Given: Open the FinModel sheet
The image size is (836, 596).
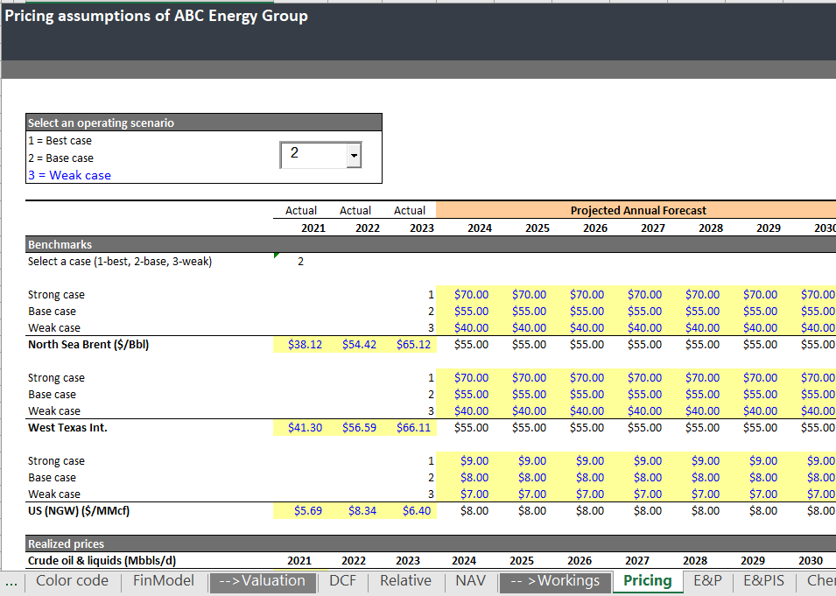Looking at the screenshot, I should (x=163, y=580).
